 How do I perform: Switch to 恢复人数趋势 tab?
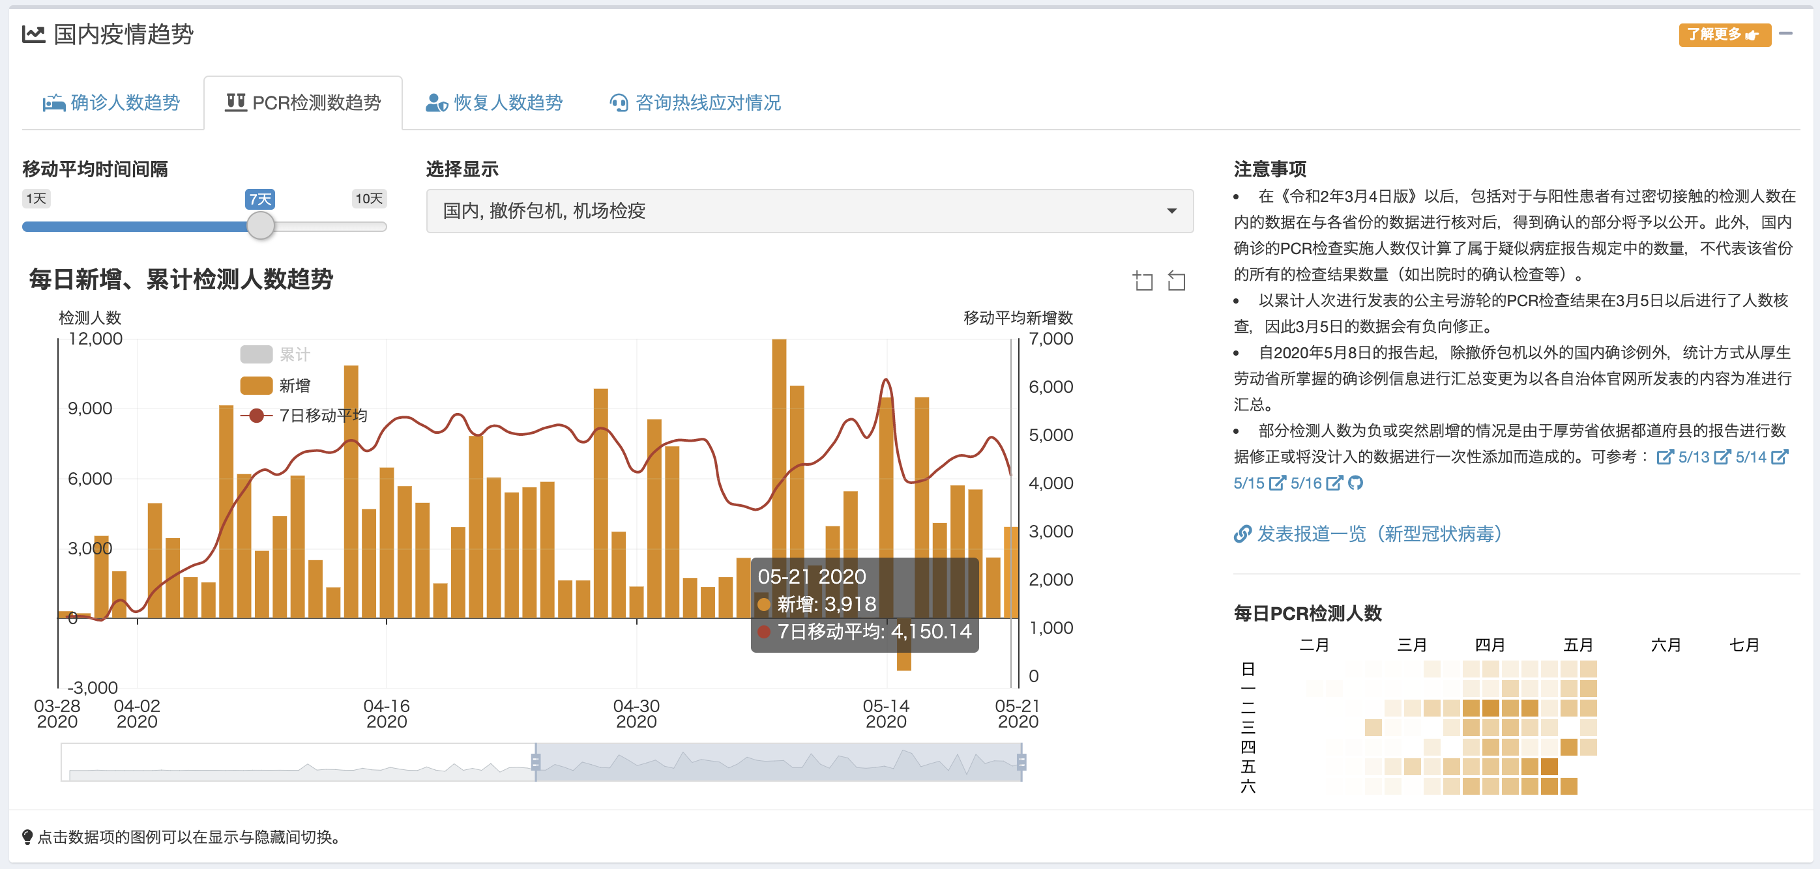point(494,103)
